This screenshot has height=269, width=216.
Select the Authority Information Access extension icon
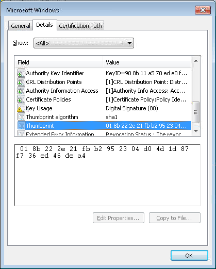(x=21, y=91)
